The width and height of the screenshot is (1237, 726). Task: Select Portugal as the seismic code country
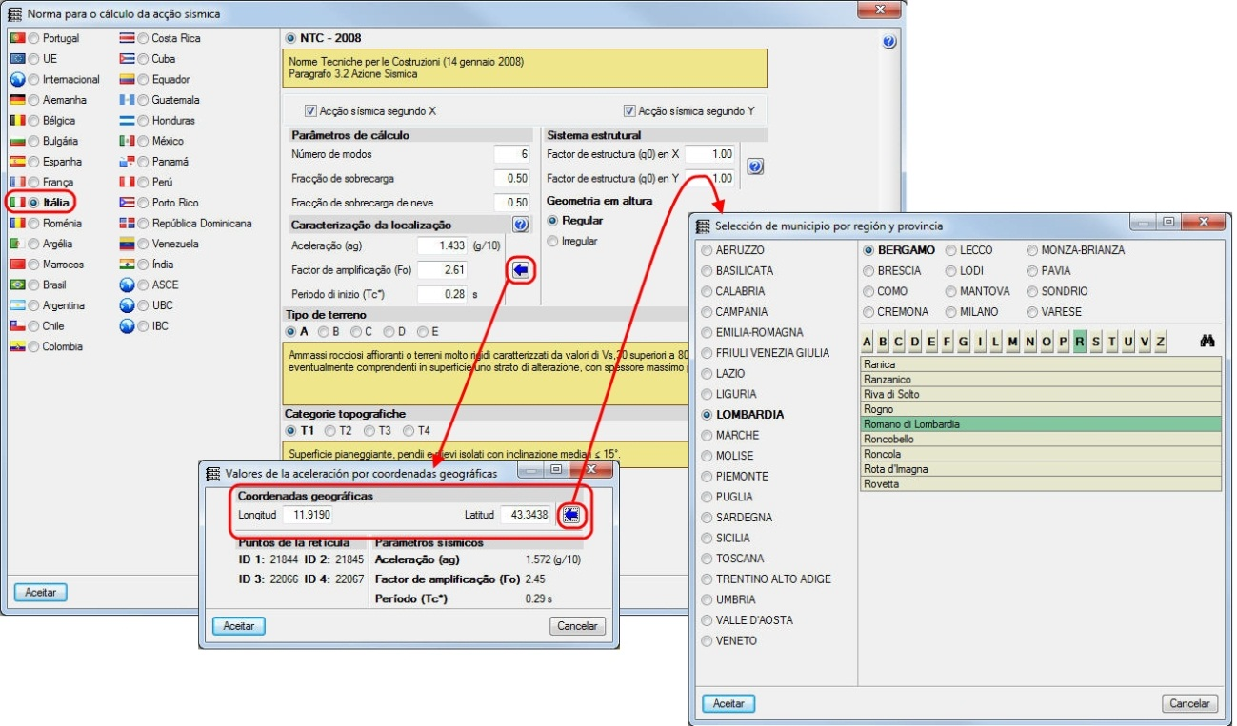[35, 39]
